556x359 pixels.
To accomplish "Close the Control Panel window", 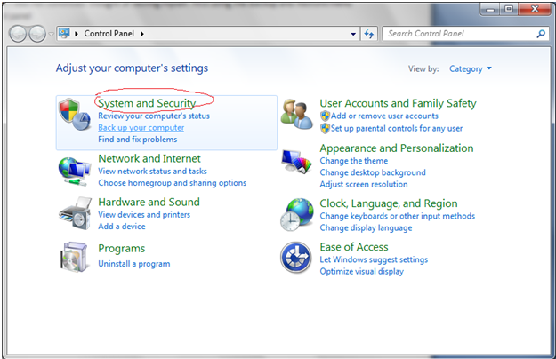I will (535, 9).
